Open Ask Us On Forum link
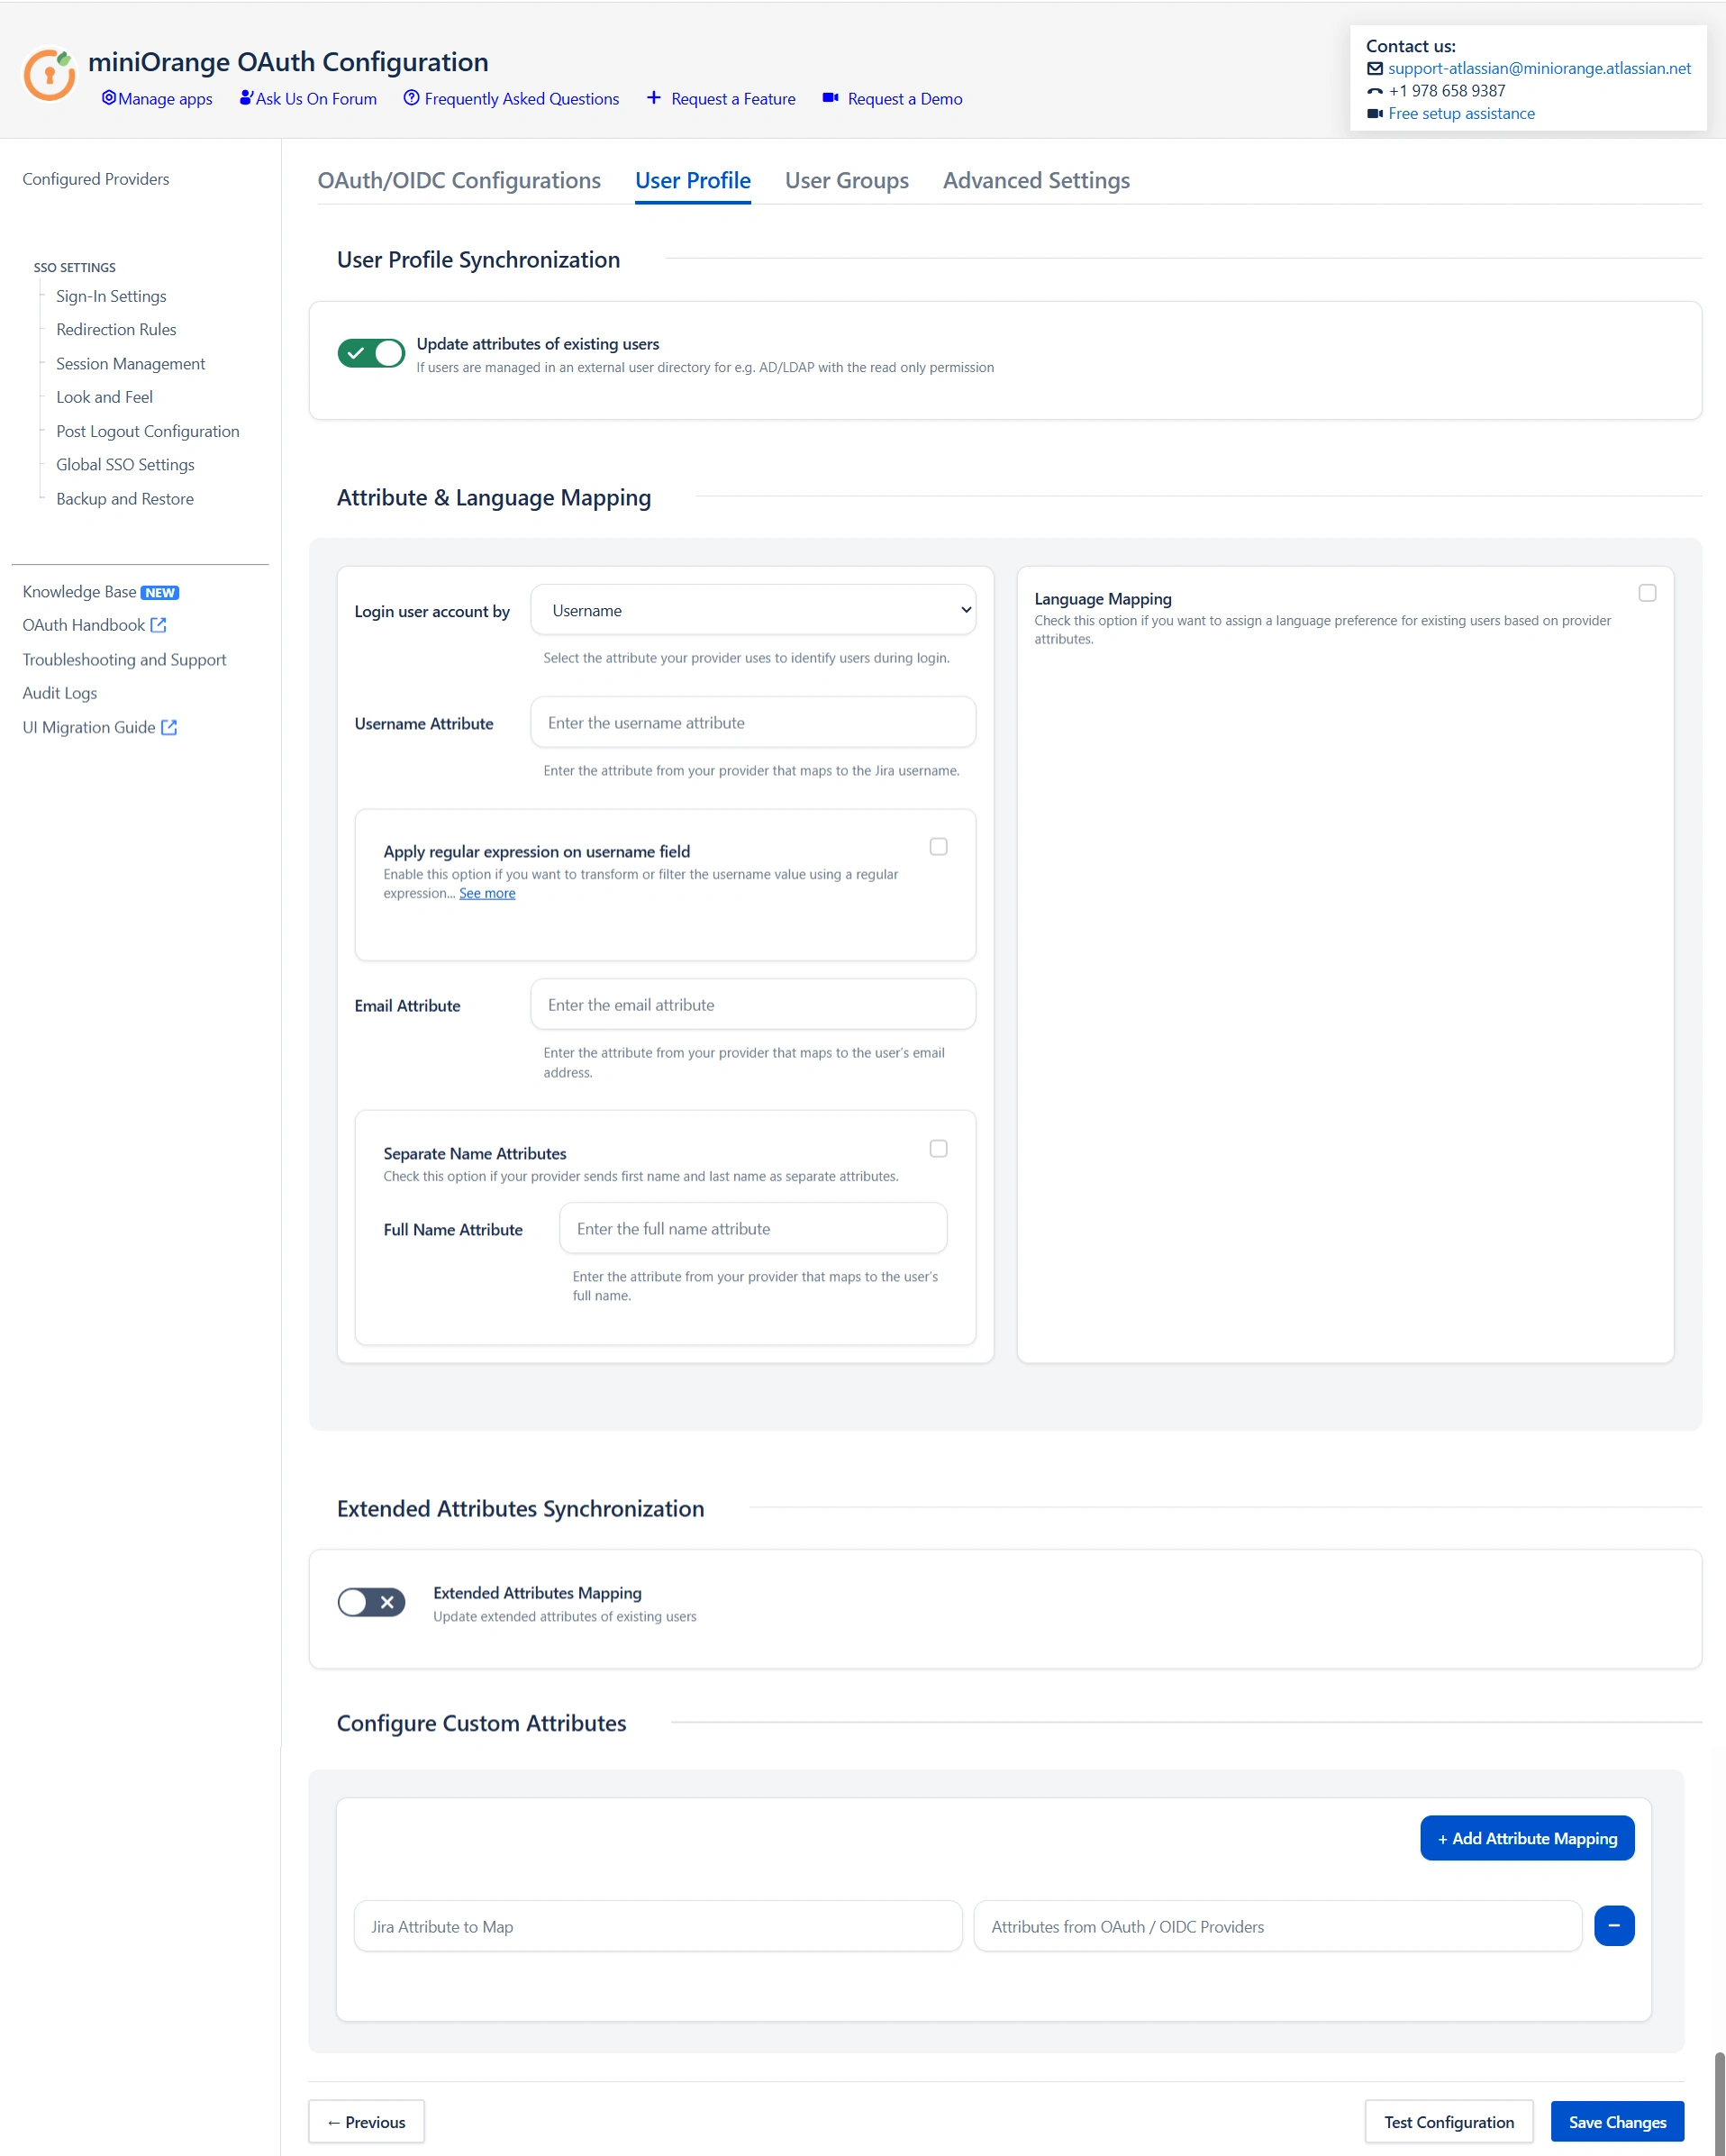1726x2156 pixels. click(308, 98)
